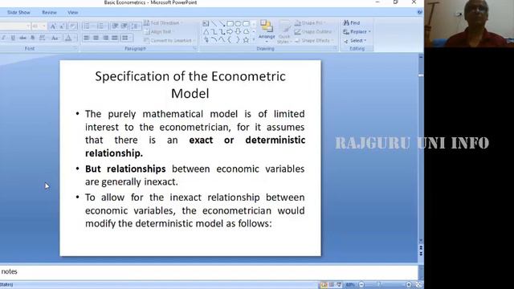Open the Align Text menu
This screenshot has width=514, height=289.
158,32
